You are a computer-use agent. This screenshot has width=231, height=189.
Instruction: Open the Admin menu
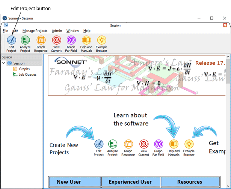57,31
